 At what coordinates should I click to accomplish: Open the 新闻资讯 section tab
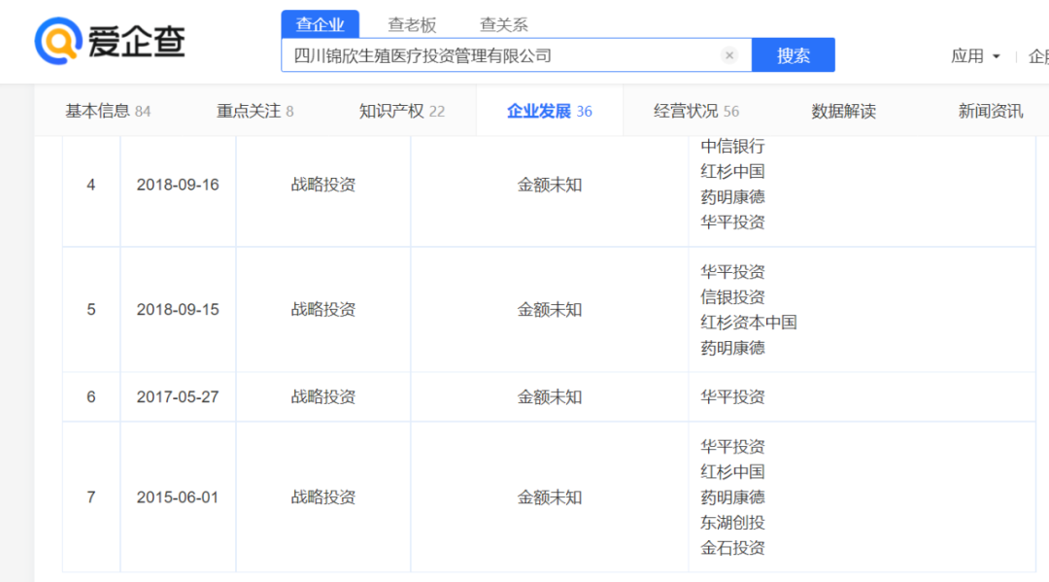[990, 111]
